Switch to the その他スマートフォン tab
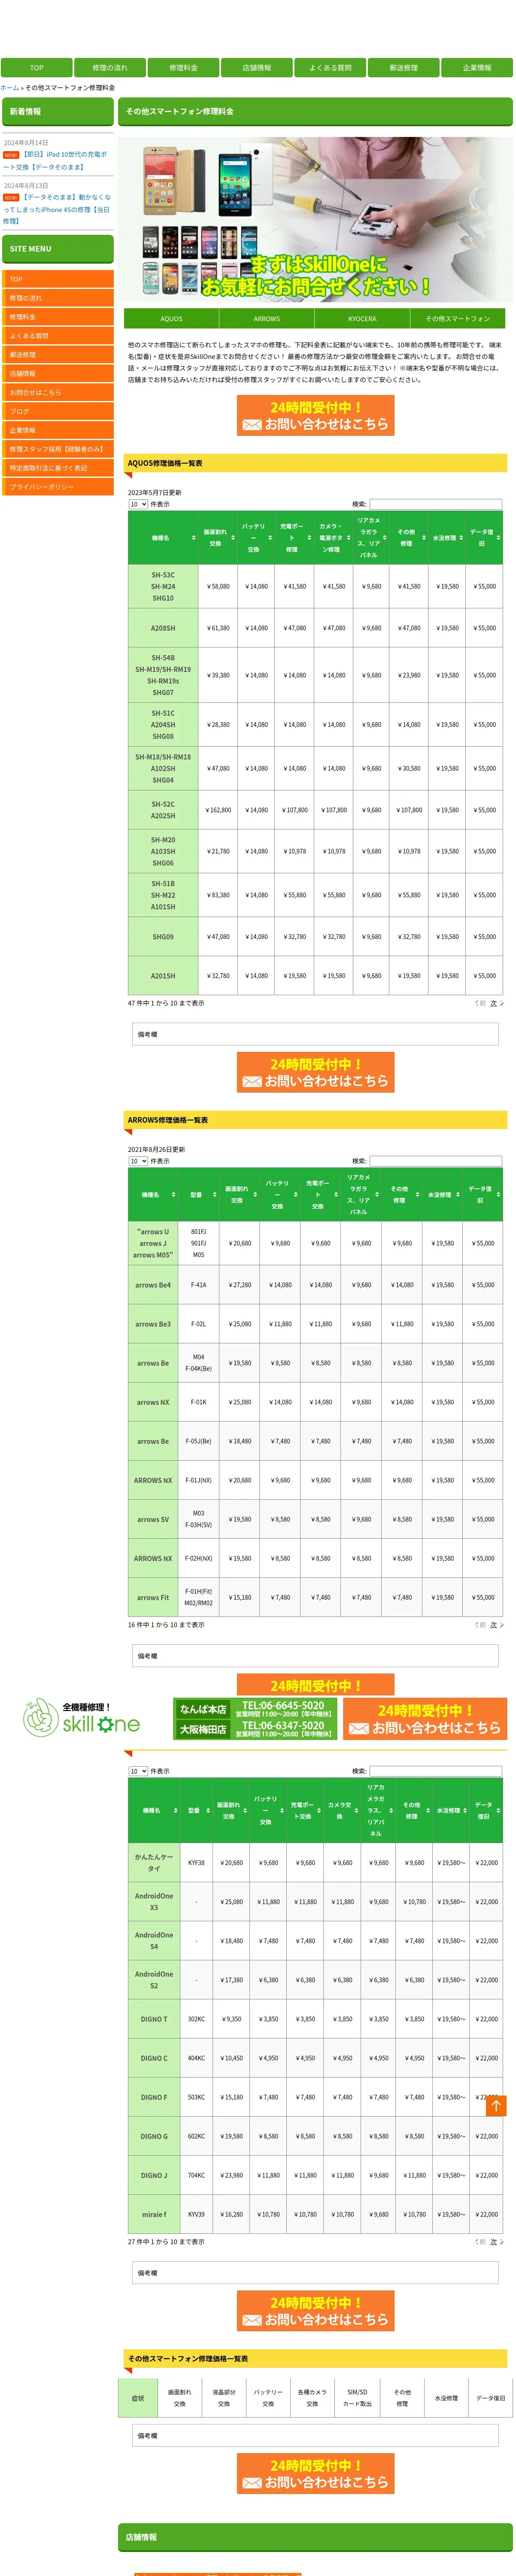The height and width of the screenshot is (2576, 516). (457, 319)
